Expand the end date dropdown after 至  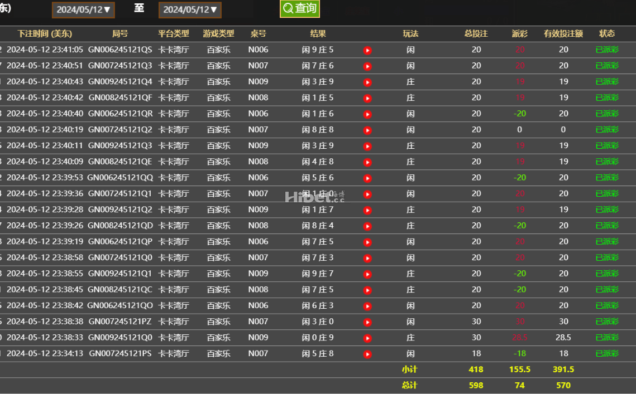pos(190,9)
